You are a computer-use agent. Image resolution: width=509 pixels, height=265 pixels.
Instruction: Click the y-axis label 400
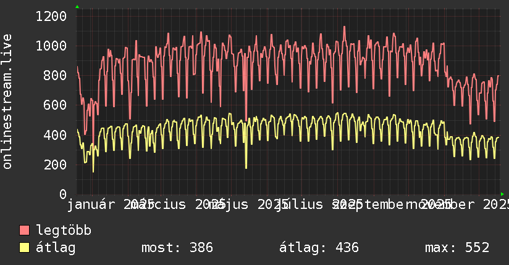(55, 135)
